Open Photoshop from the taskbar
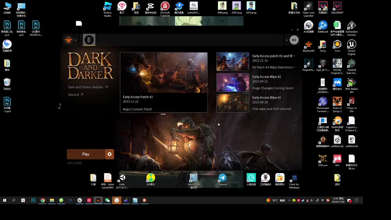The image size is (391, 220). (x=33, y=200)
